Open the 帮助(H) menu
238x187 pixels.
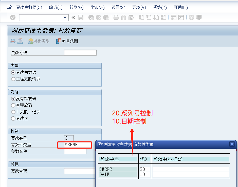(181, 7)
